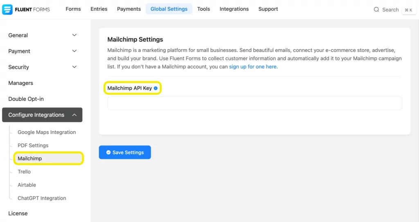Open the Integrations menu
Viewport: 419px width, 222px height.
point(234,9)
